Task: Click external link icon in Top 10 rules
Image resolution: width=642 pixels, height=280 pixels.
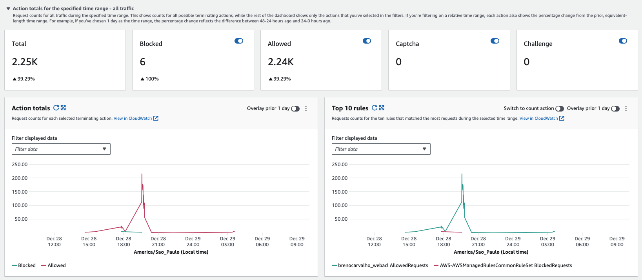Action: tap(562, 118)
